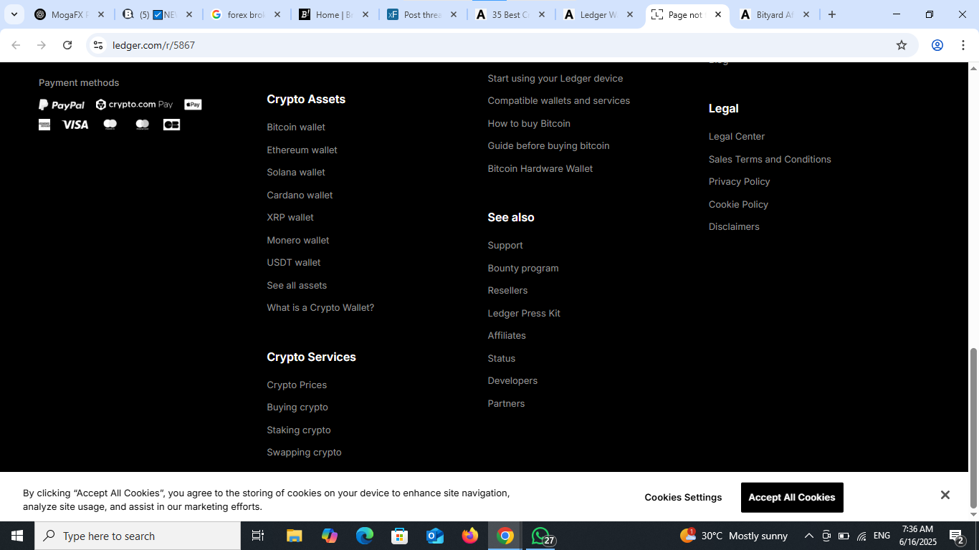Open Cookies Settings
The image size is (979, 550).
tap(683, 497)
